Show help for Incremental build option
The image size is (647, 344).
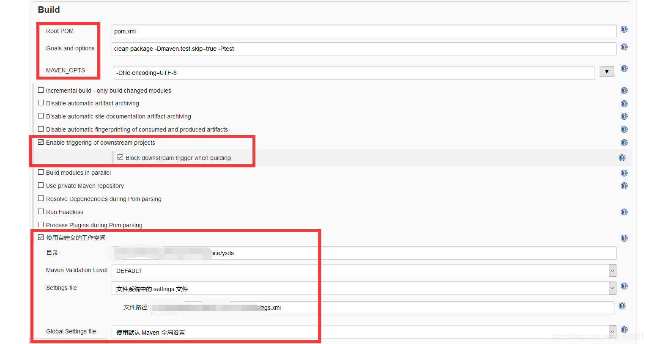[624, 91]
